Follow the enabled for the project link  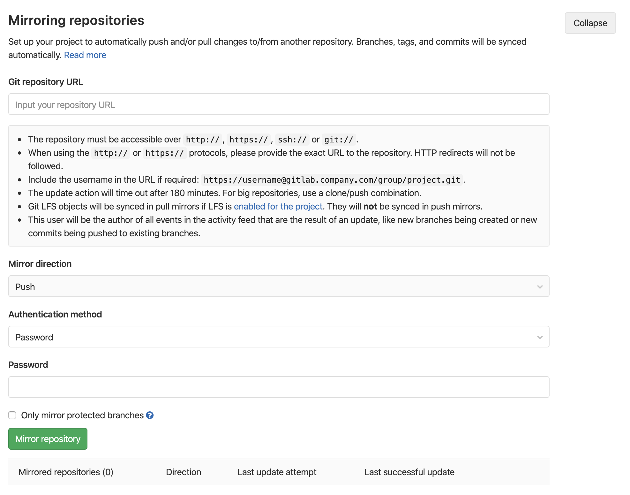point(278,207)
